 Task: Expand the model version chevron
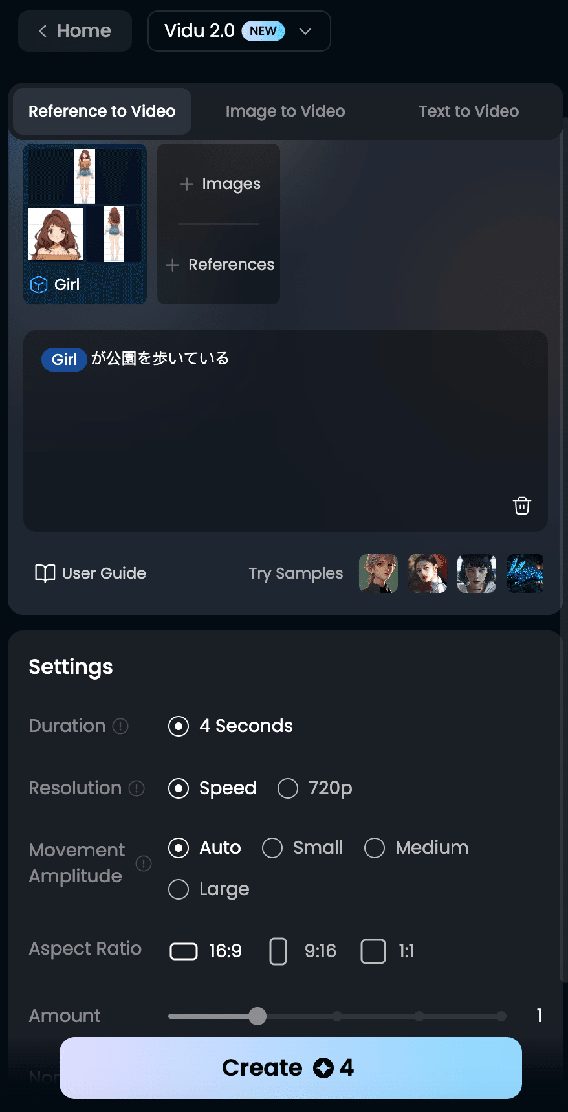click(305, 30)
